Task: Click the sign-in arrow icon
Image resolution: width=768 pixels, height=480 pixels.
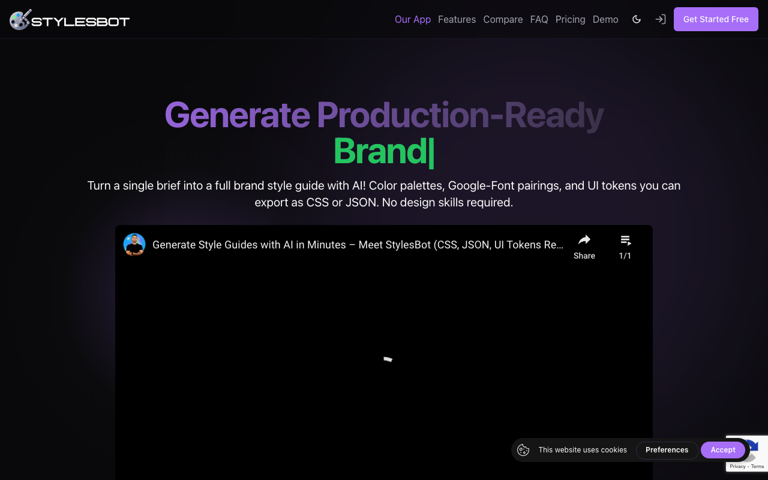Action: click(x=661, y=19)
